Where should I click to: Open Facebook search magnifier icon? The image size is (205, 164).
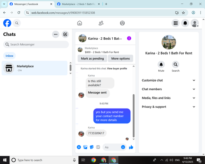17,23
